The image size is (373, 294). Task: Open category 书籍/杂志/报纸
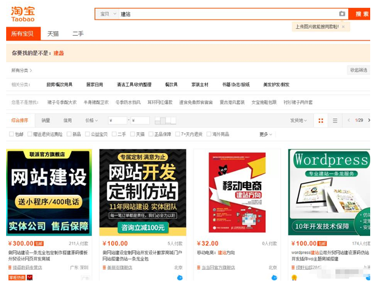point(236,85)
